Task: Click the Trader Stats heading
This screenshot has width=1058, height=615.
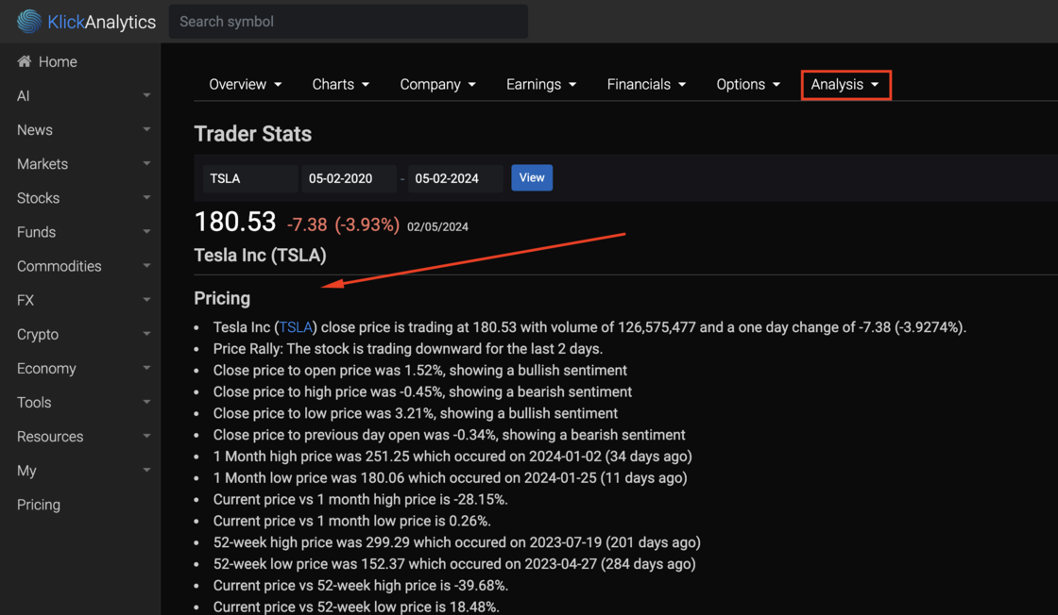Action: tap(253, 134)
